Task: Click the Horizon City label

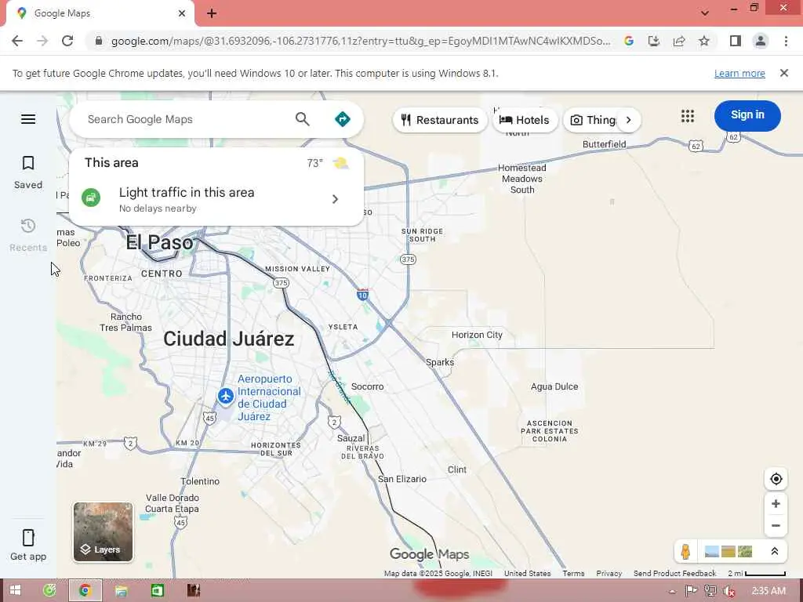Action: tap(477, 335)
